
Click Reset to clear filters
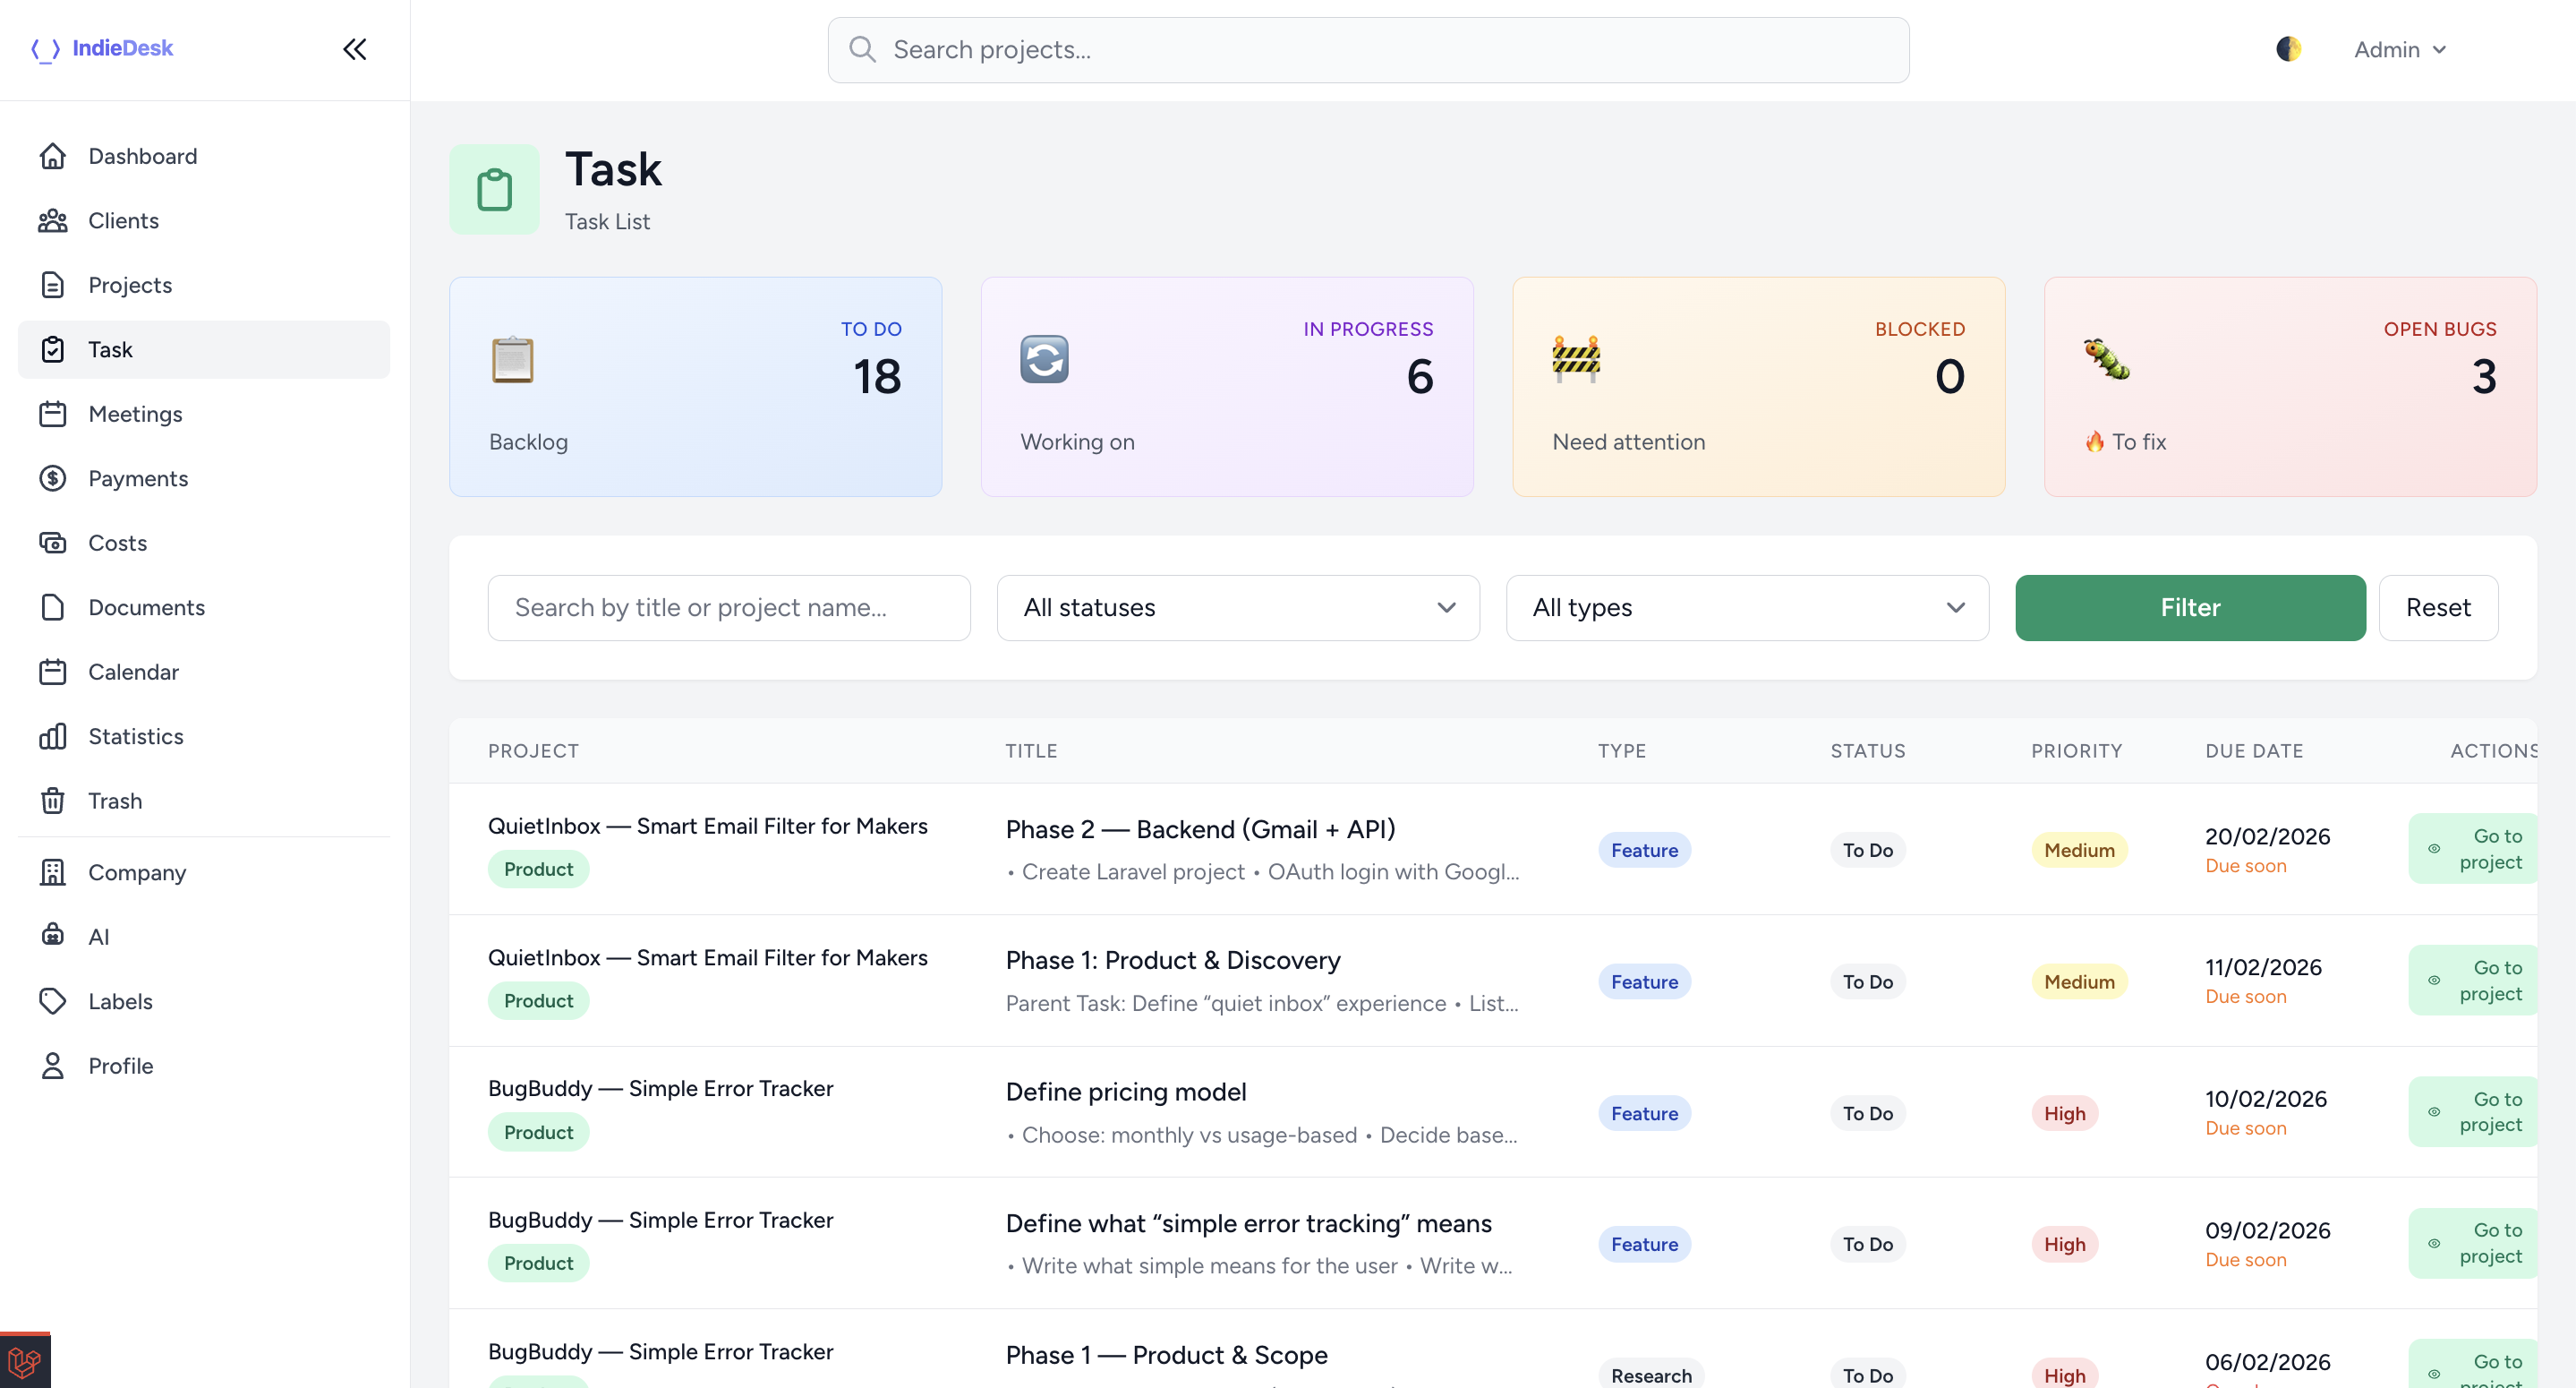coord(2438,607)
